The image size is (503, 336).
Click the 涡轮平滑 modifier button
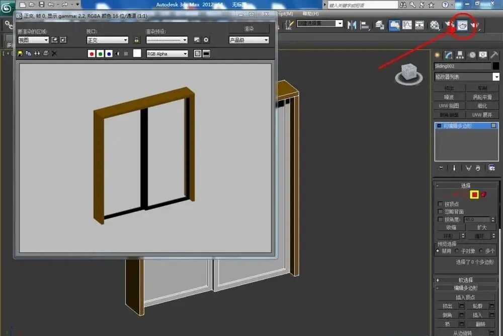482,97
